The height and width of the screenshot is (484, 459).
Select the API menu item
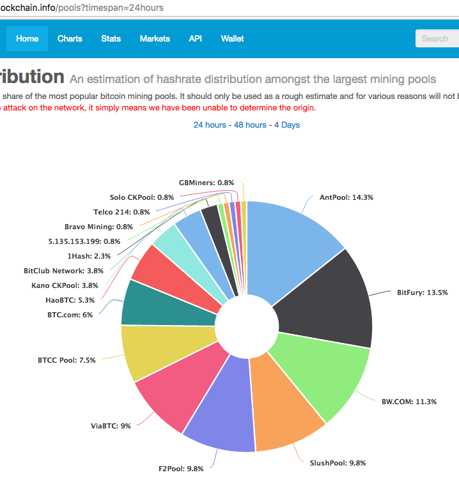[x=196, y=38]
